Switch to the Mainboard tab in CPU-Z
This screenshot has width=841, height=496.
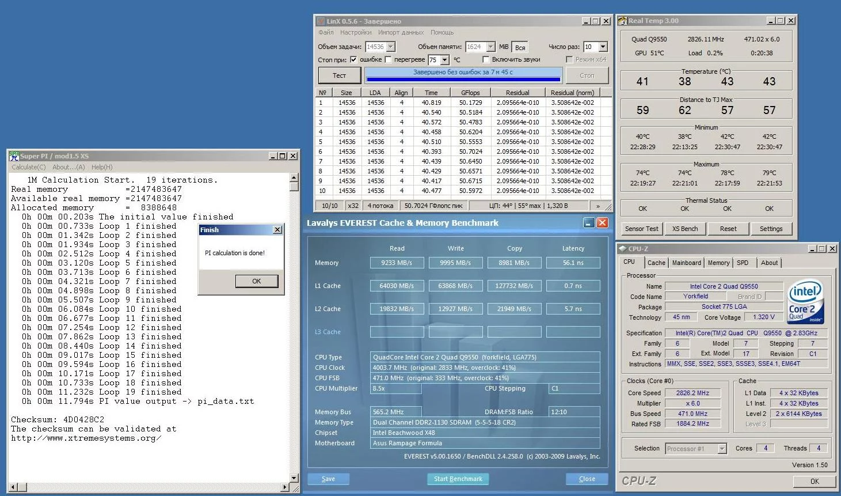pyautogui.click(x=686, y=263)
